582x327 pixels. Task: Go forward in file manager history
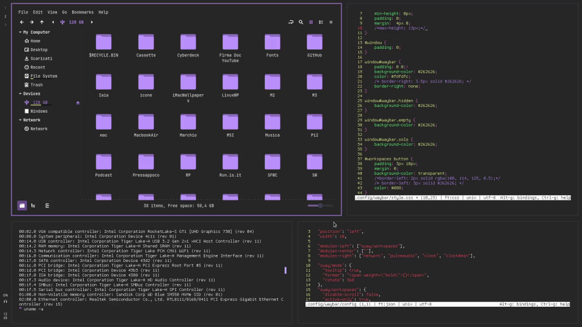coord(31,22)
